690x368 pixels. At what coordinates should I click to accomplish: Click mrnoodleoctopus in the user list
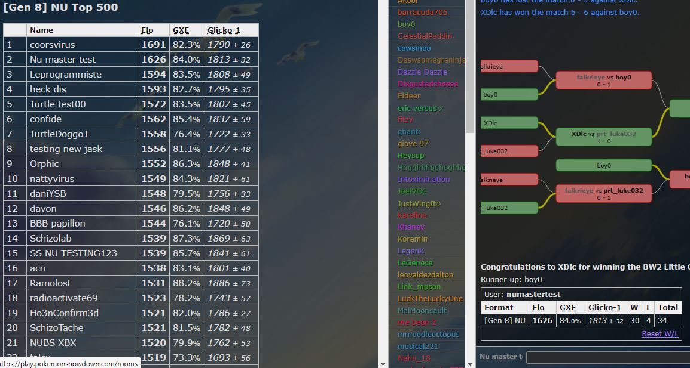pyautogui.click(x=429, y=335)
